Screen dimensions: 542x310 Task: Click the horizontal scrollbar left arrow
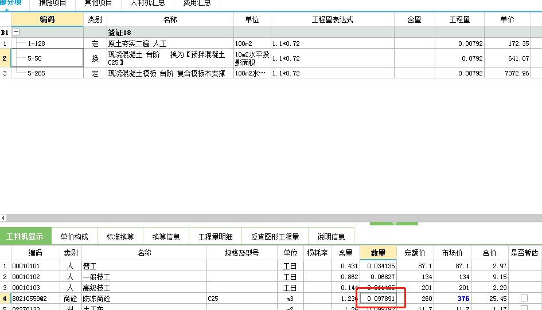[x=3, y=218]
